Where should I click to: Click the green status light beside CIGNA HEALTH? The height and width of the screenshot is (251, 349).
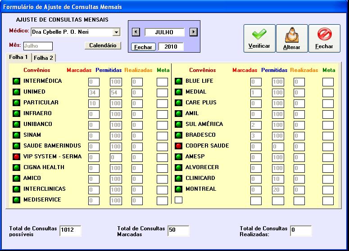[x=16, y=167]
